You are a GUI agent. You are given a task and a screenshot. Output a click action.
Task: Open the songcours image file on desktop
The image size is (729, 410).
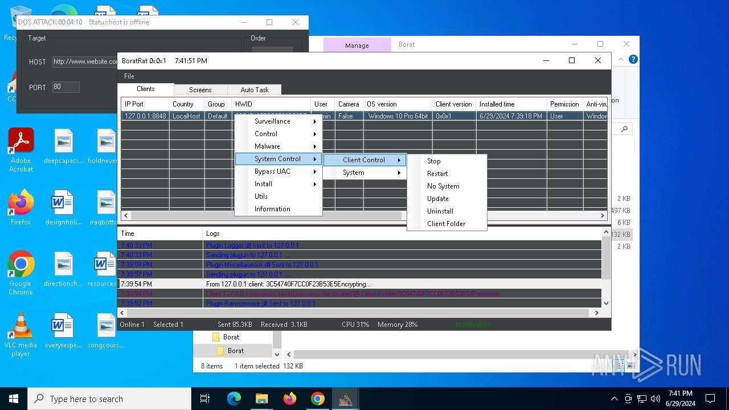[106, 330]
